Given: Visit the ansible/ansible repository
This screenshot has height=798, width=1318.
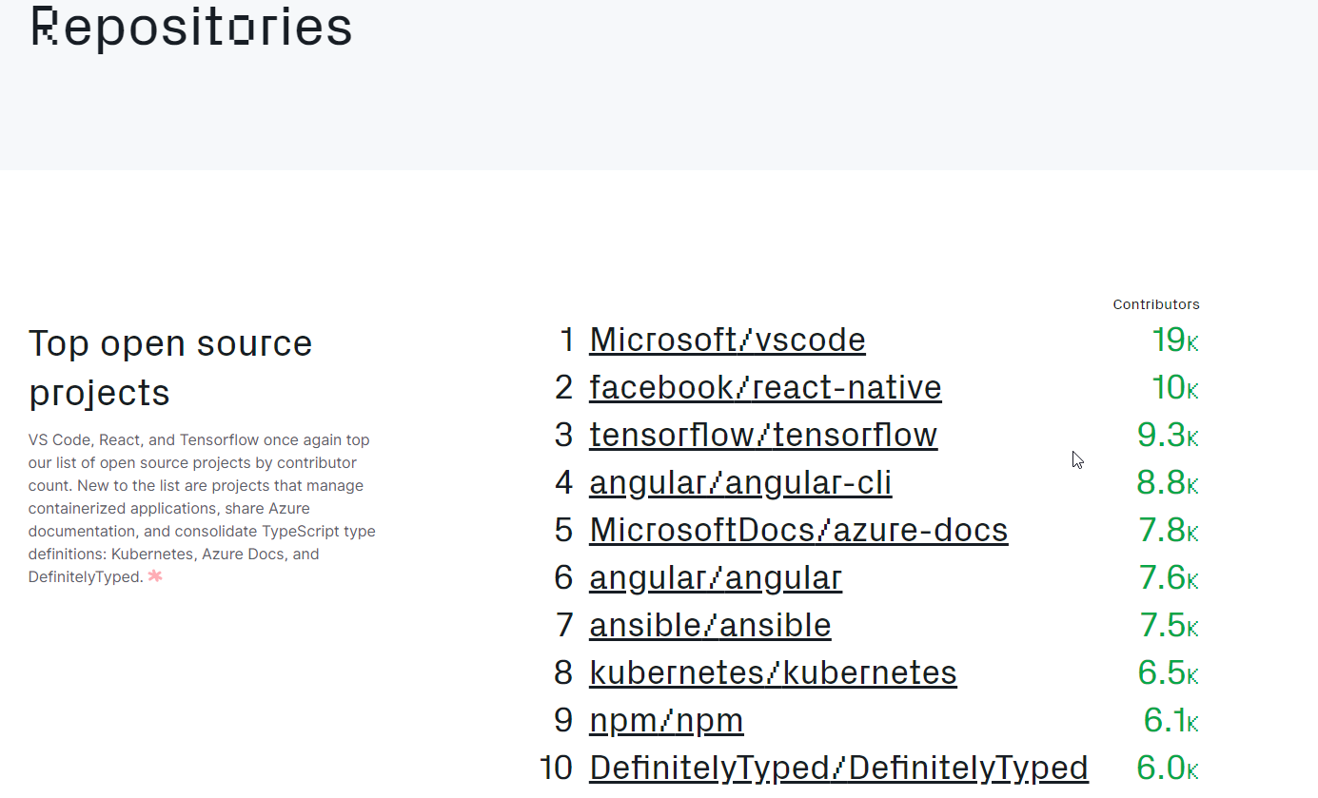Looking at the screenshot, I should click(x=710, y=625).
